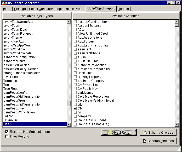Toggle Recurse into Subcontainers checkbox
Image resolution: width=182 pixels, height=152 pixels.
point(7,132)
